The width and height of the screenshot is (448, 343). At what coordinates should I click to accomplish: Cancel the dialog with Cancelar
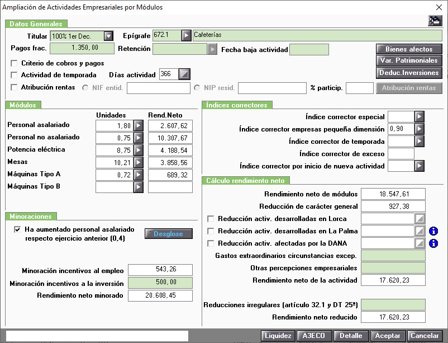[x=425, y=336]
